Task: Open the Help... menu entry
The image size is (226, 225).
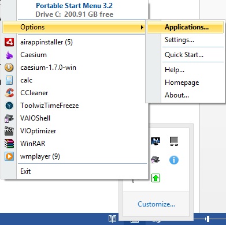Action: pyautogui.click(x=175, y=70)
